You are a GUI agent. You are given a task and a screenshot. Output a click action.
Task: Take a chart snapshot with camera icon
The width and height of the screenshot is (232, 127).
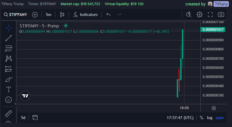tap(221, 15)
